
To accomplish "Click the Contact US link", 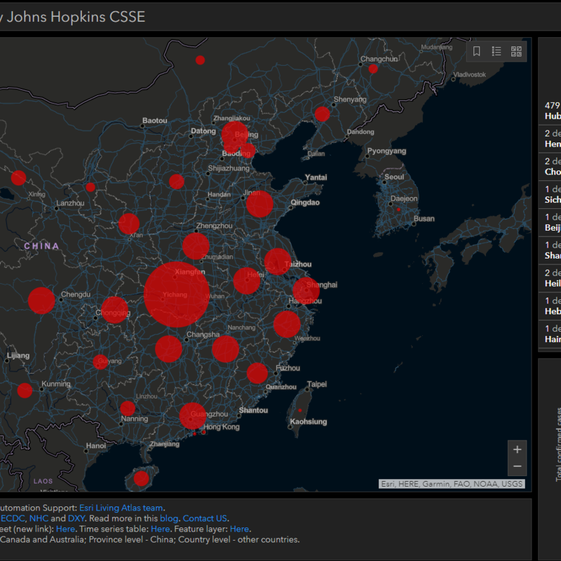I will point(205,518).
